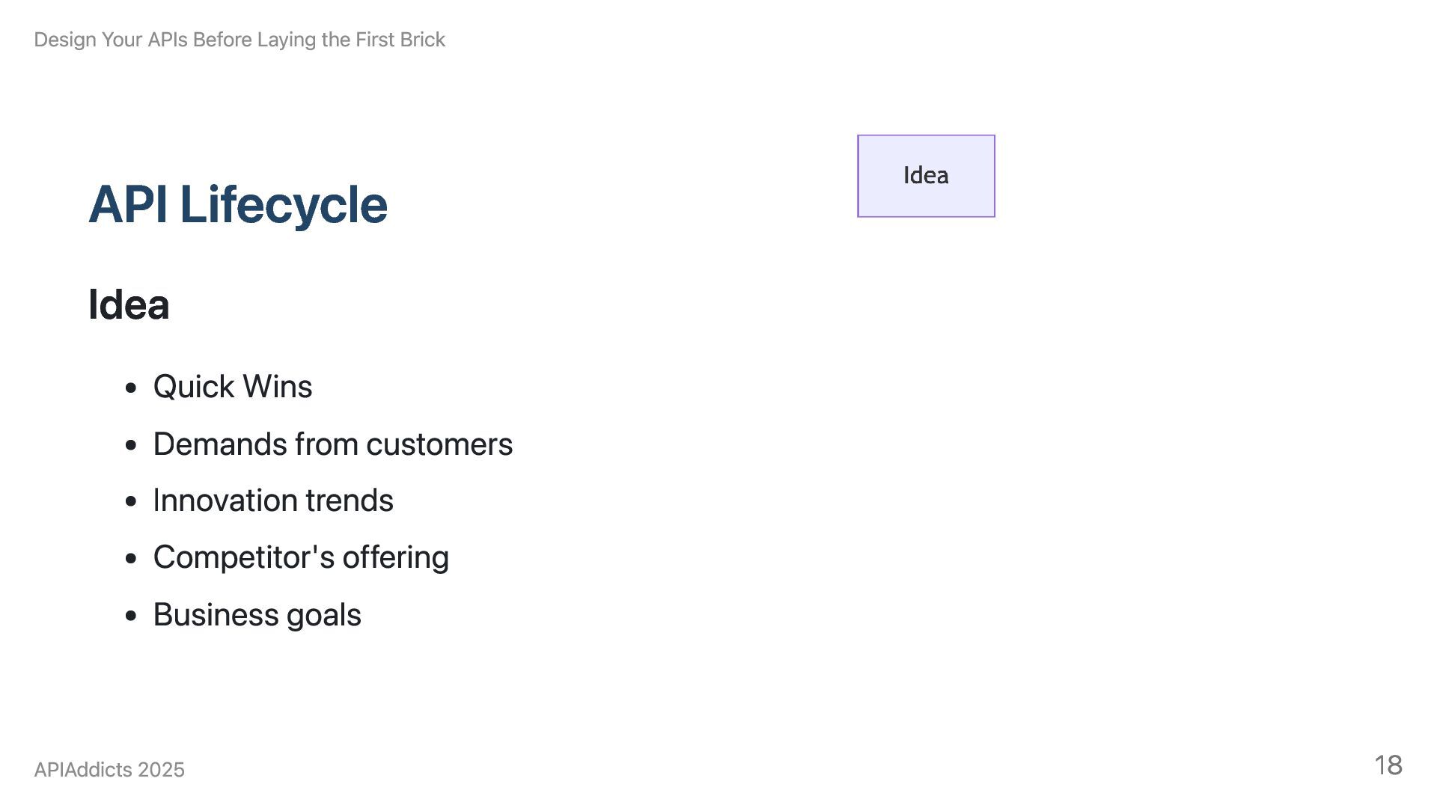
Task: Click the bullet dot beside Innovation trends
Action: (132, 502)
